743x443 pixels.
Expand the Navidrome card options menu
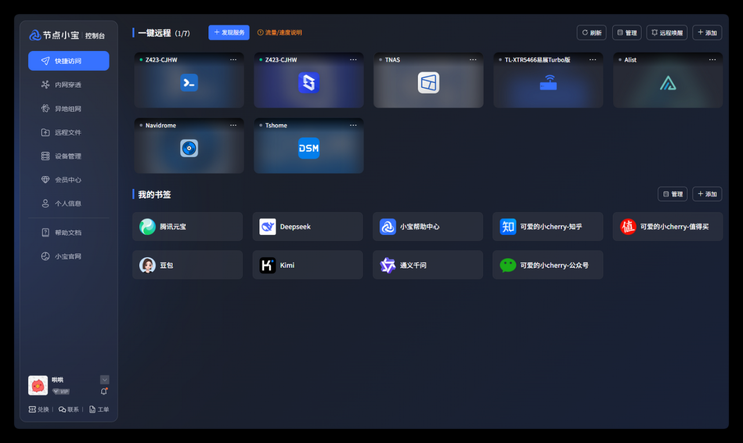(233, 125)
